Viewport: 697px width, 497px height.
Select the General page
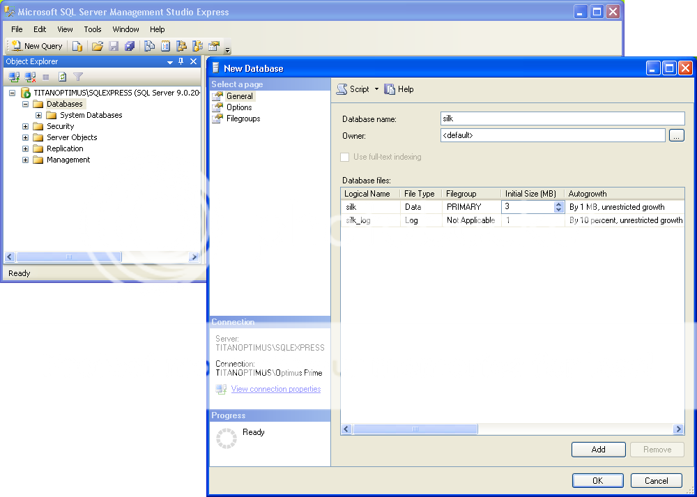click(240, 96)
